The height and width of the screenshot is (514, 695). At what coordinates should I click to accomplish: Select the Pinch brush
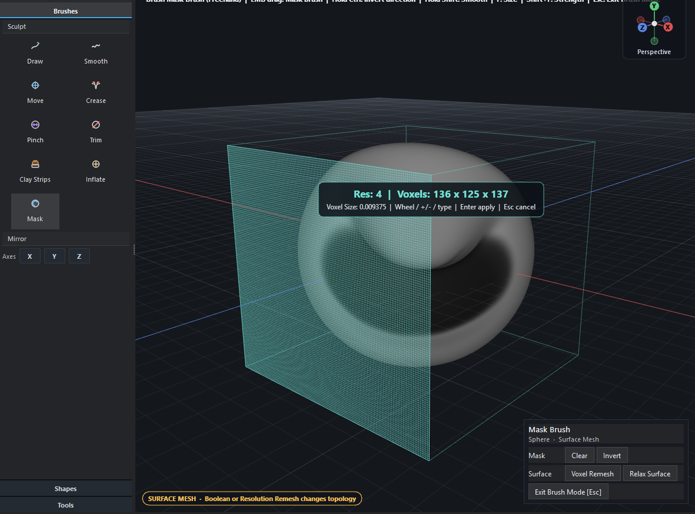35,132
